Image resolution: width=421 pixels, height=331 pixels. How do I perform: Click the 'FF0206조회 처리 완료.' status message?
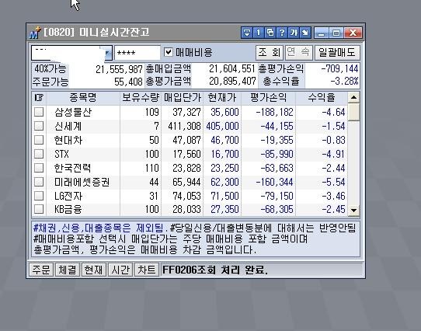(x=215, y=270)
